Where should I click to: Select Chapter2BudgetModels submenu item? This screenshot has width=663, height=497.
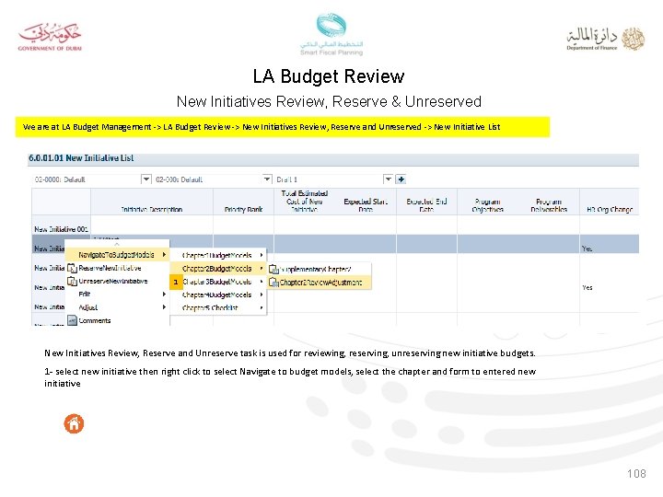(x=218, y=269)
